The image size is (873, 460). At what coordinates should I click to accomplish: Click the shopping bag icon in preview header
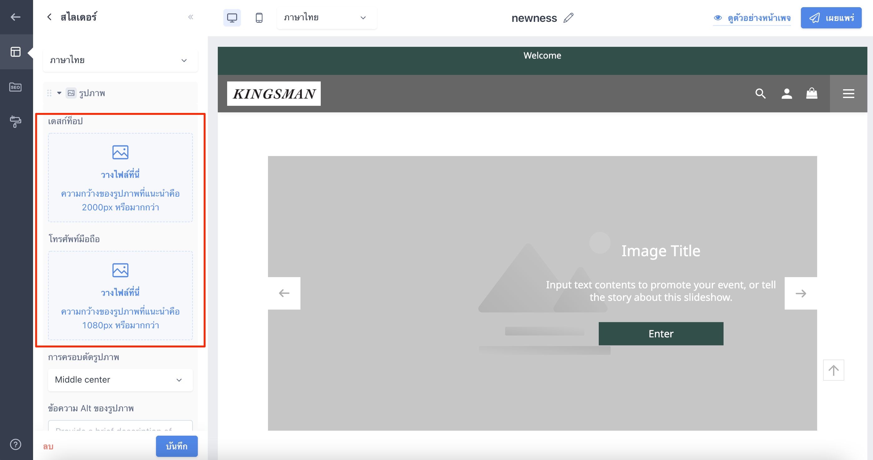(812, 93)
